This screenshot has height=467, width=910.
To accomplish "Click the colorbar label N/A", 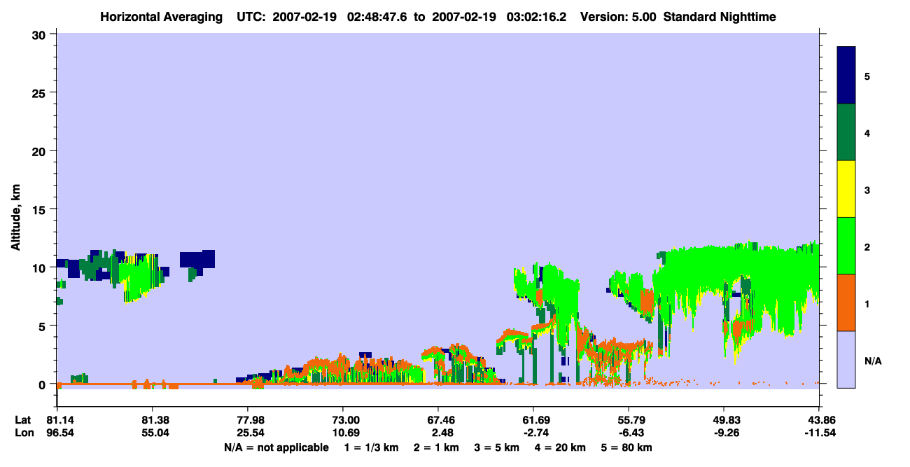I will click(x=872, y=361).
